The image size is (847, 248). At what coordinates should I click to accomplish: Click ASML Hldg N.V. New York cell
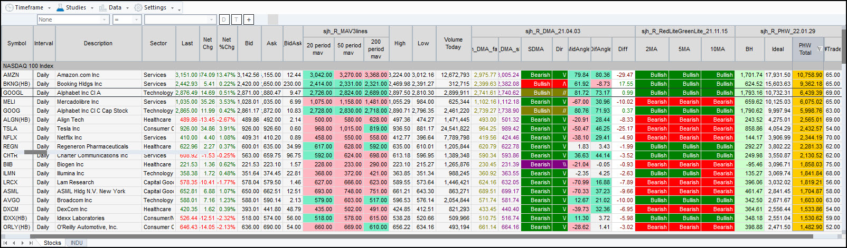pos(98,191)
